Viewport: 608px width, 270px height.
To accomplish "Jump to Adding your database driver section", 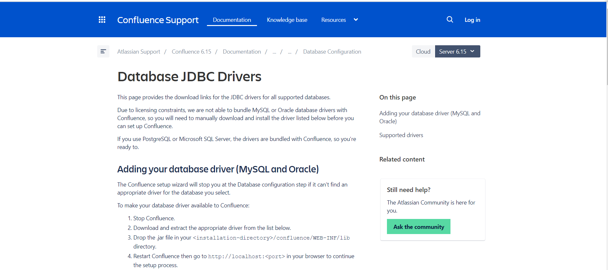I will [x=430, y=117].
